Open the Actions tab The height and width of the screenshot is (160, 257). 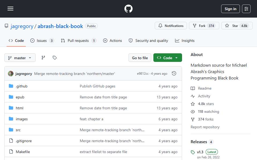click(x=112, y=41)
